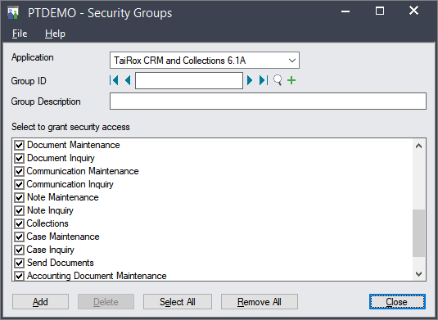Click the Remove All button
The image size is (438, 320).
pos(260,301)
